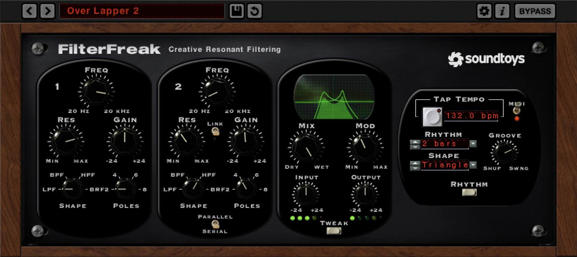Click the Rhythm mode button at the bottom

[469, 192]
